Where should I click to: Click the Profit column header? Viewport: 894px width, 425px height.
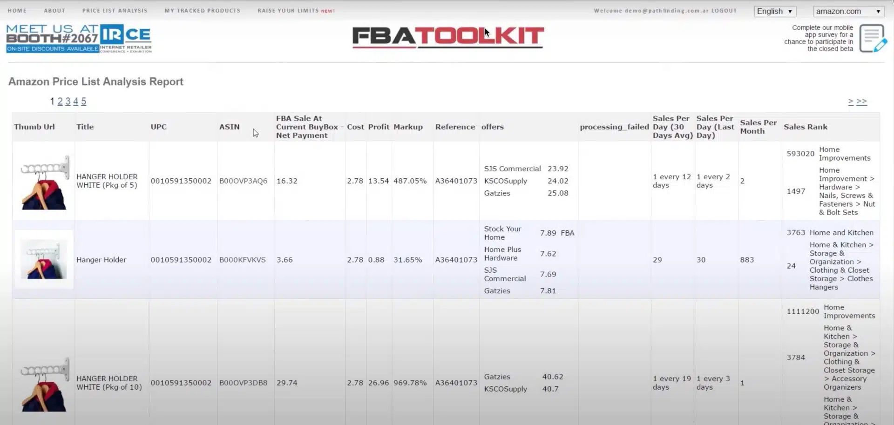[x=379, y=127]
